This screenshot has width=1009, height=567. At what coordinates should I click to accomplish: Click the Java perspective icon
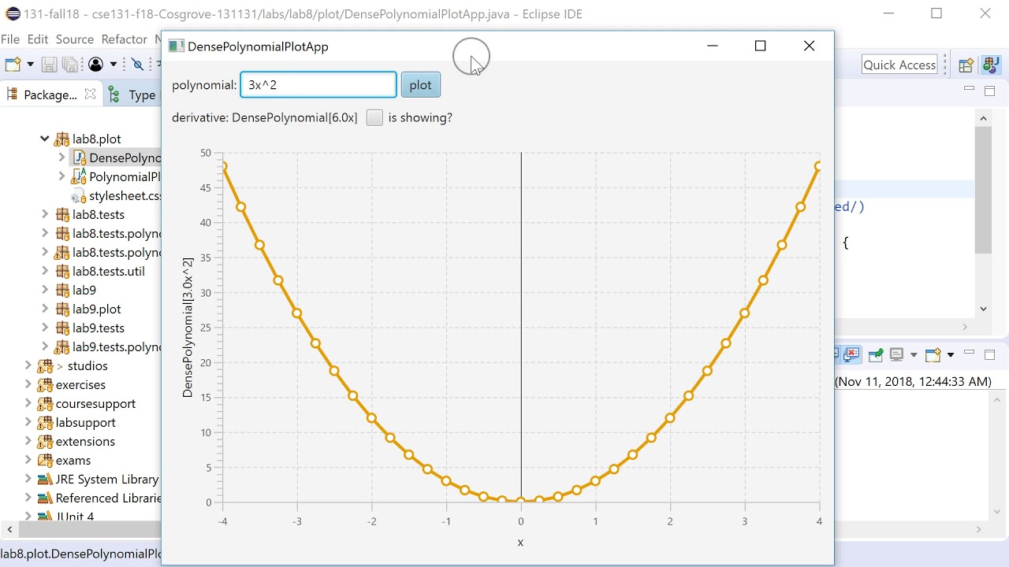pyautogui.click(x=991, y=65)
